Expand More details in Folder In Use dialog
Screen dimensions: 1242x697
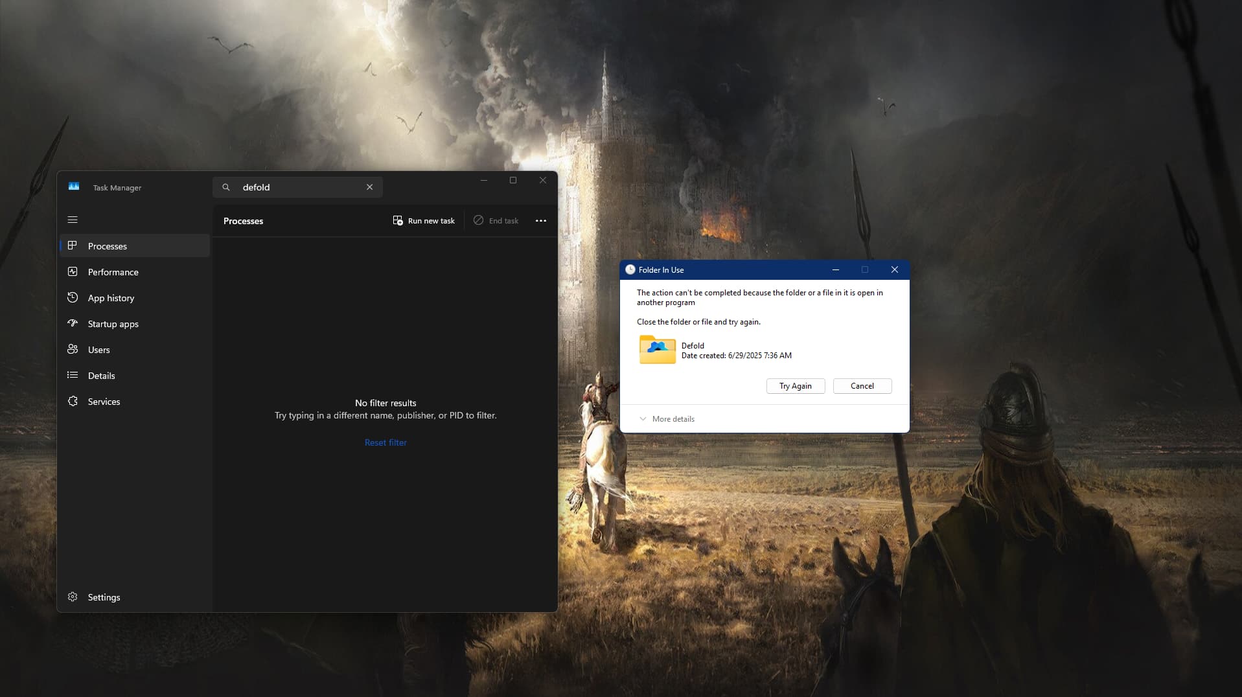point(667,419)
